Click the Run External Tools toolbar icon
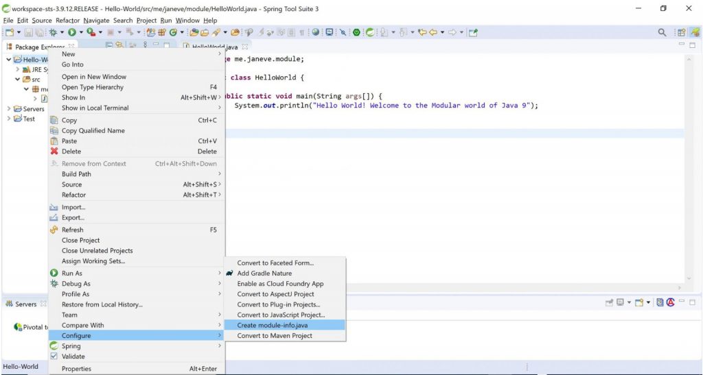This screenshot has height=375, width=703. tap(91, 32)
